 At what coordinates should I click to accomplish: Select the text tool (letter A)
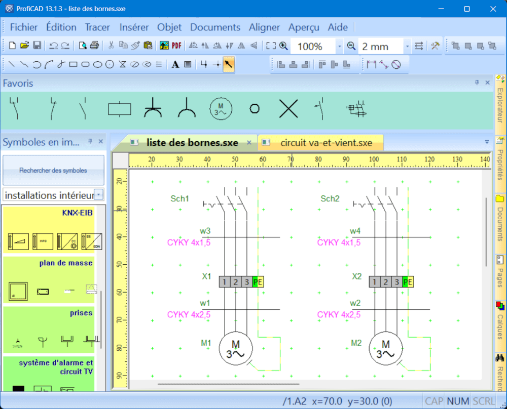pyautogui.click(x=175, y=65)
